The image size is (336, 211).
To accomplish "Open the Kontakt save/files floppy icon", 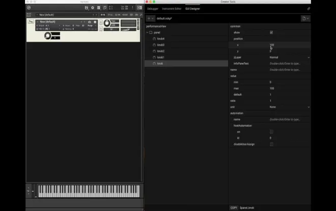I will [x=87, y=8].
